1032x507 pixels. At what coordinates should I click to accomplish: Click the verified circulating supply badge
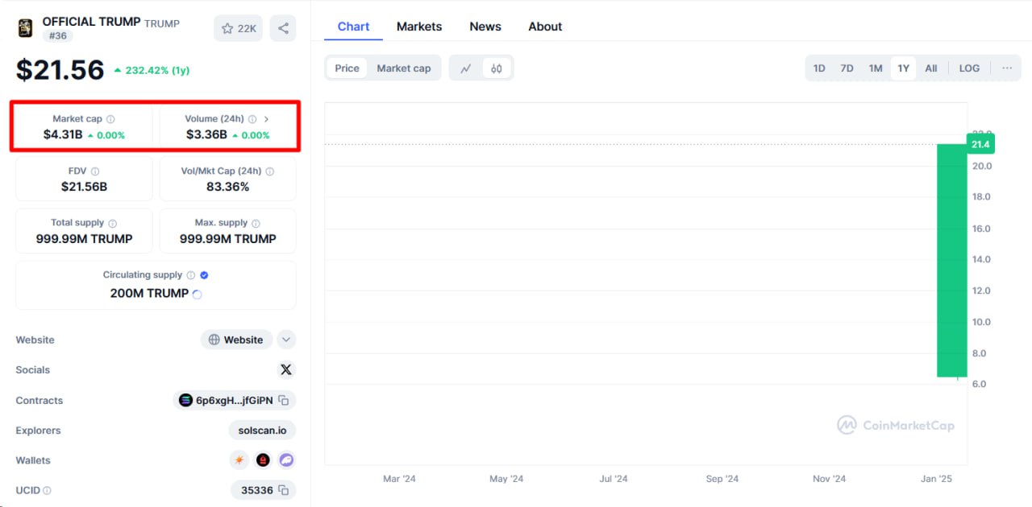(x=204, y=275)
